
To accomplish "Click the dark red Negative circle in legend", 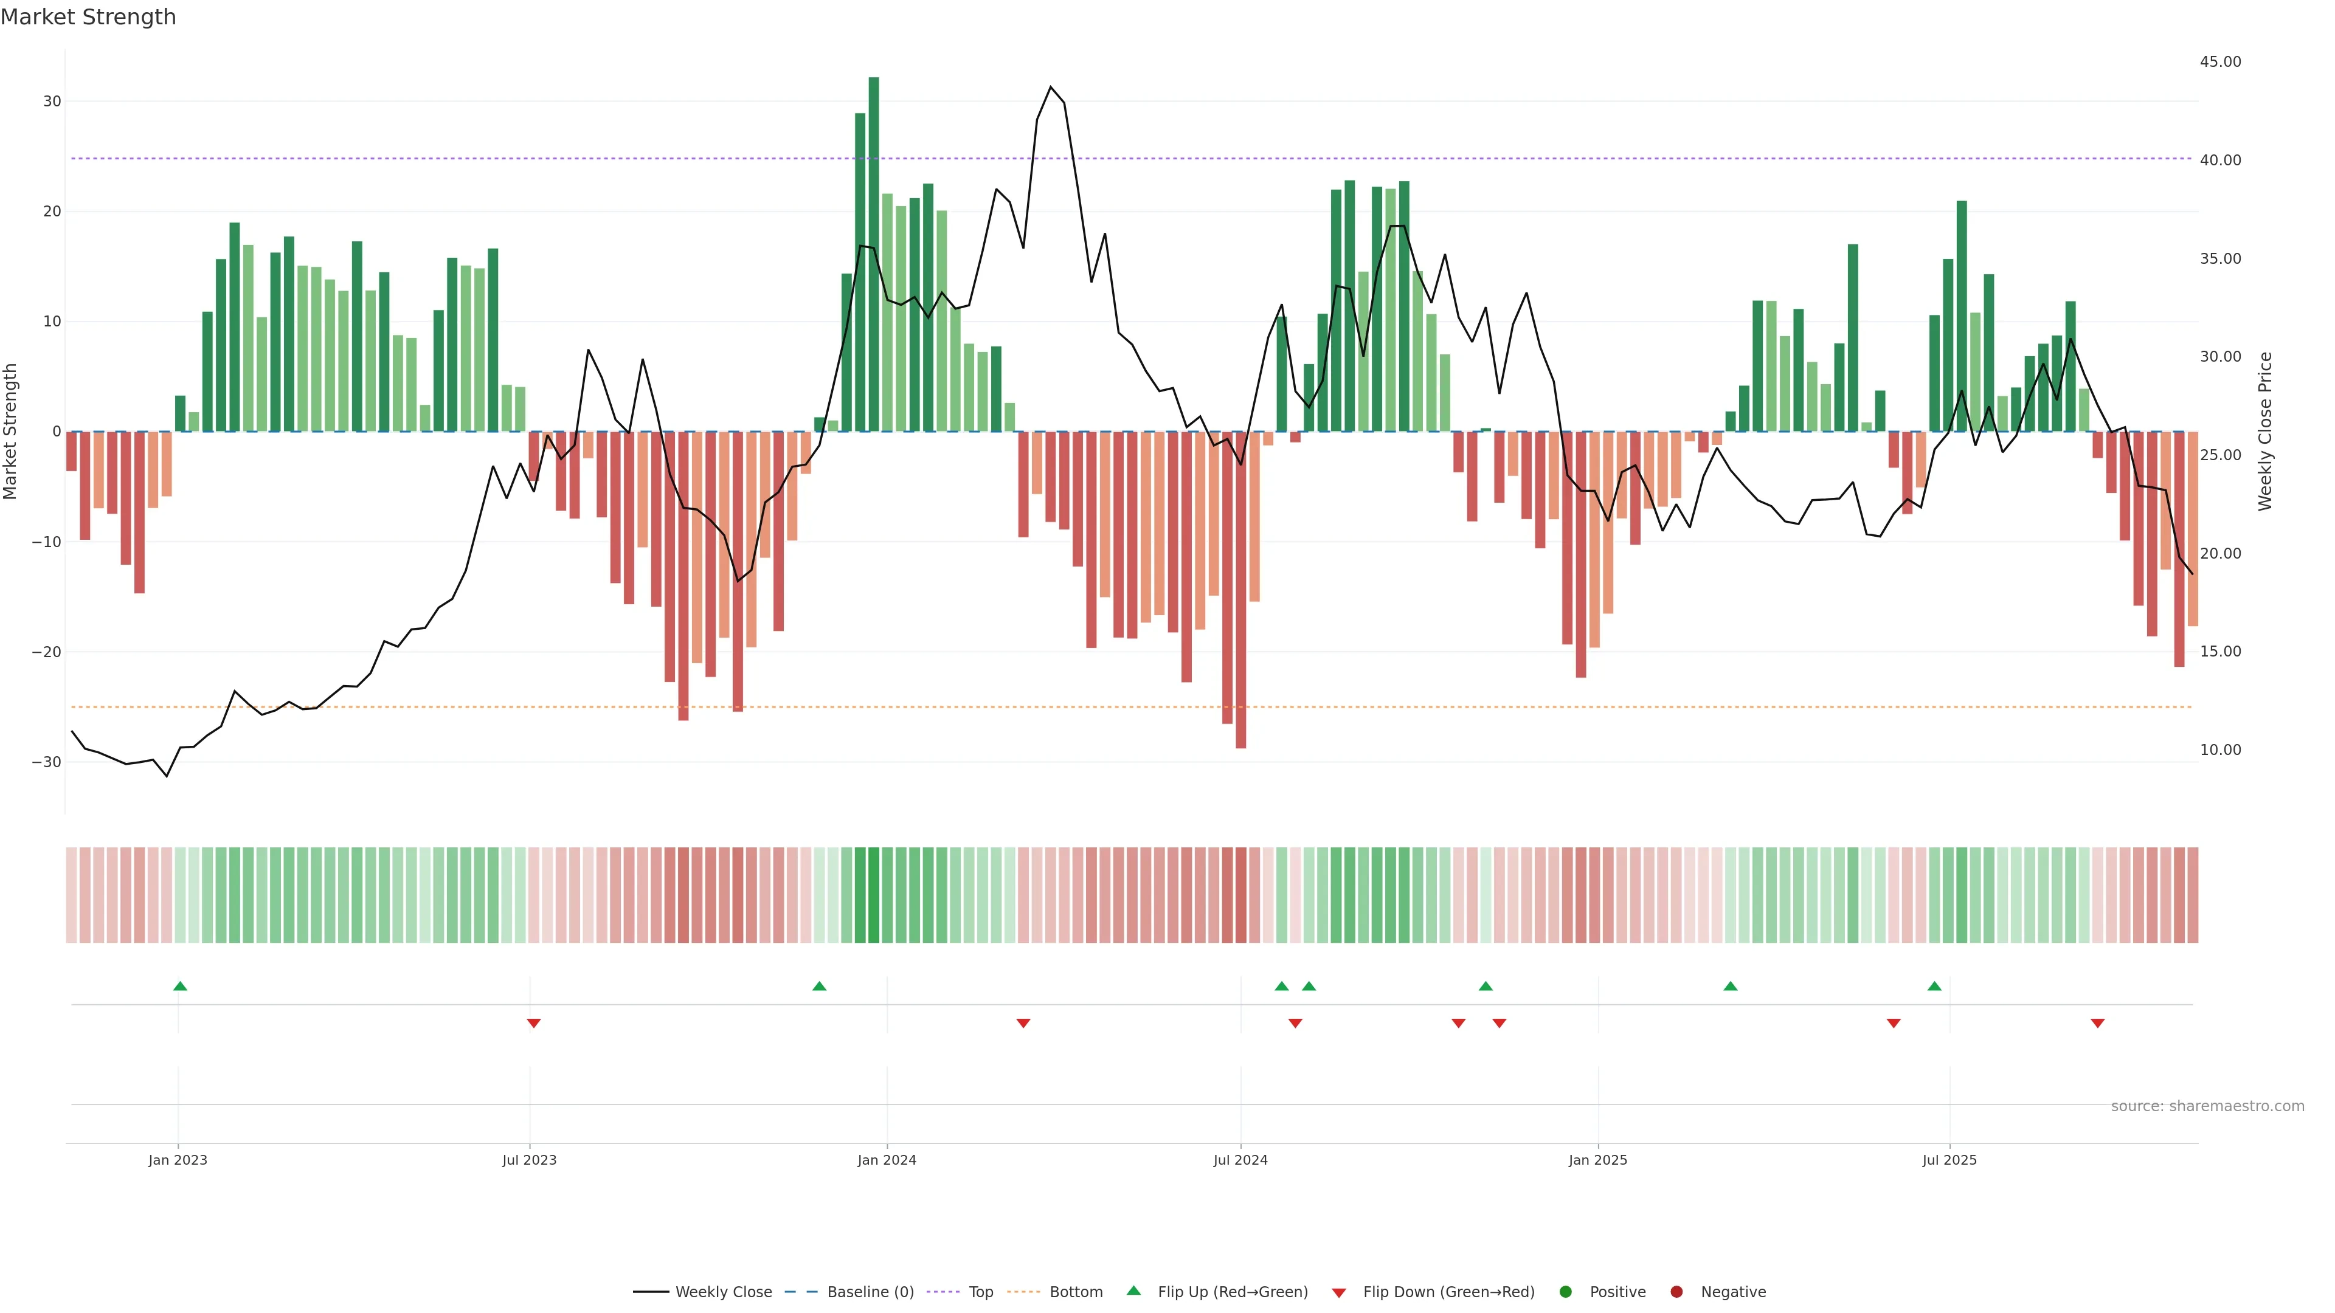I will [1676, 1292].
